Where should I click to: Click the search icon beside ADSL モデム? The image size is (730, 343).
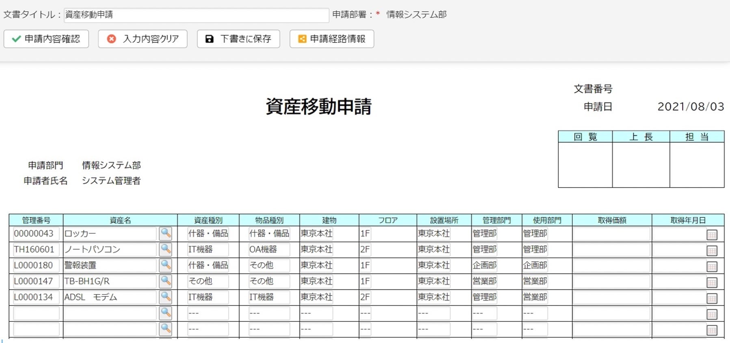click(165, 297)
